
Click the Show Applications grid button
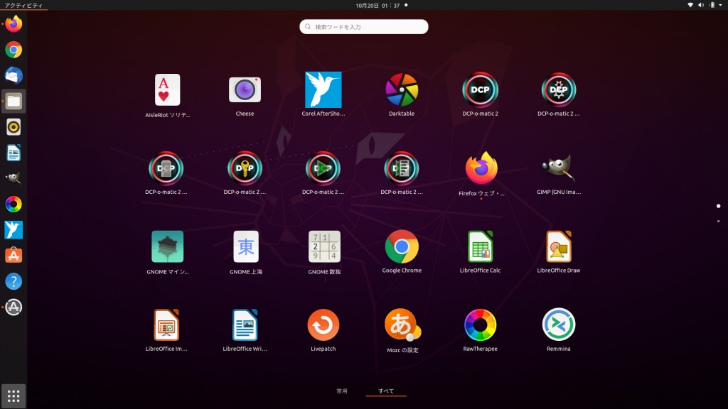pyautogui.click(x=14, y=396)
